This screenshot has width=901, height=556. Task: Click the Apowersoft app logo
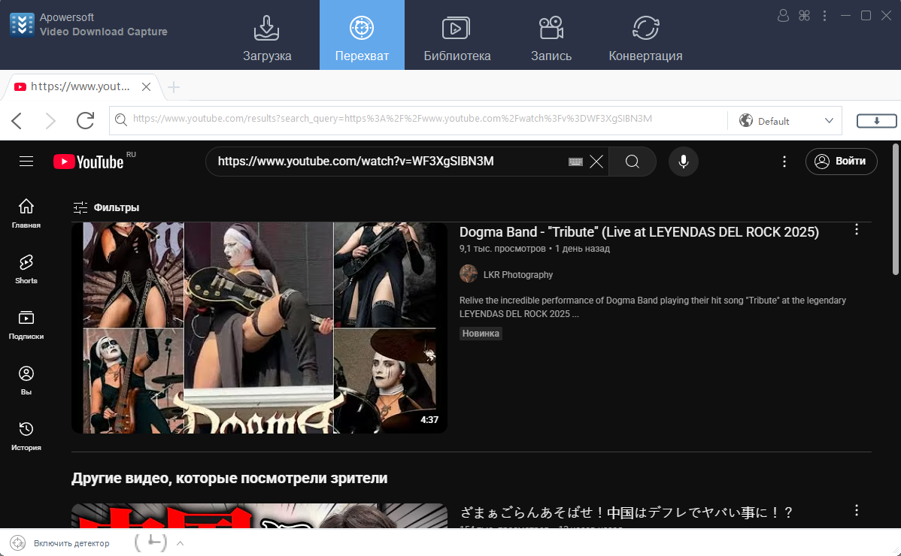pos(22,25)
